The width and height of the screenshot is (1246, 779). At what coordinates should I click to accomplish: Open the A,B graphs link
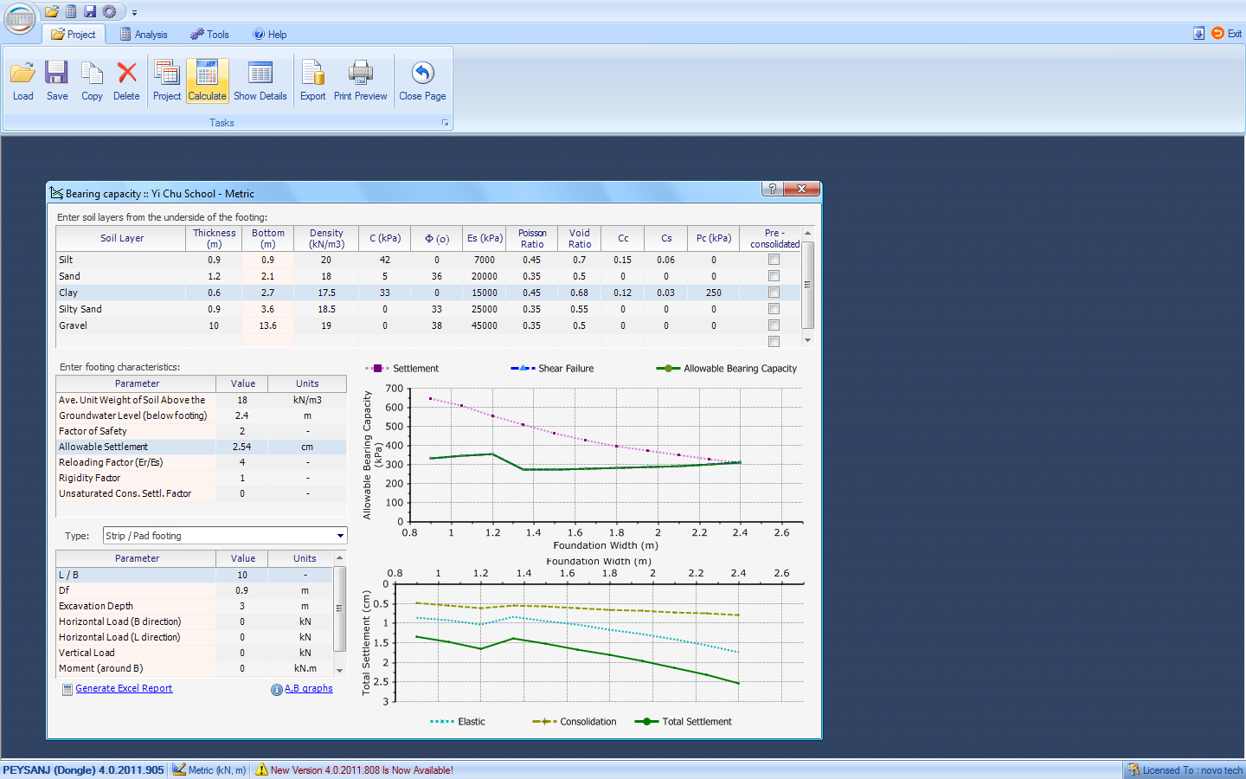coord(308,689)
